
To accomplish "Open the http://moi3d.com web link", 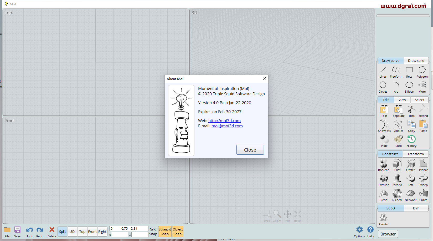I will point(224,120).
